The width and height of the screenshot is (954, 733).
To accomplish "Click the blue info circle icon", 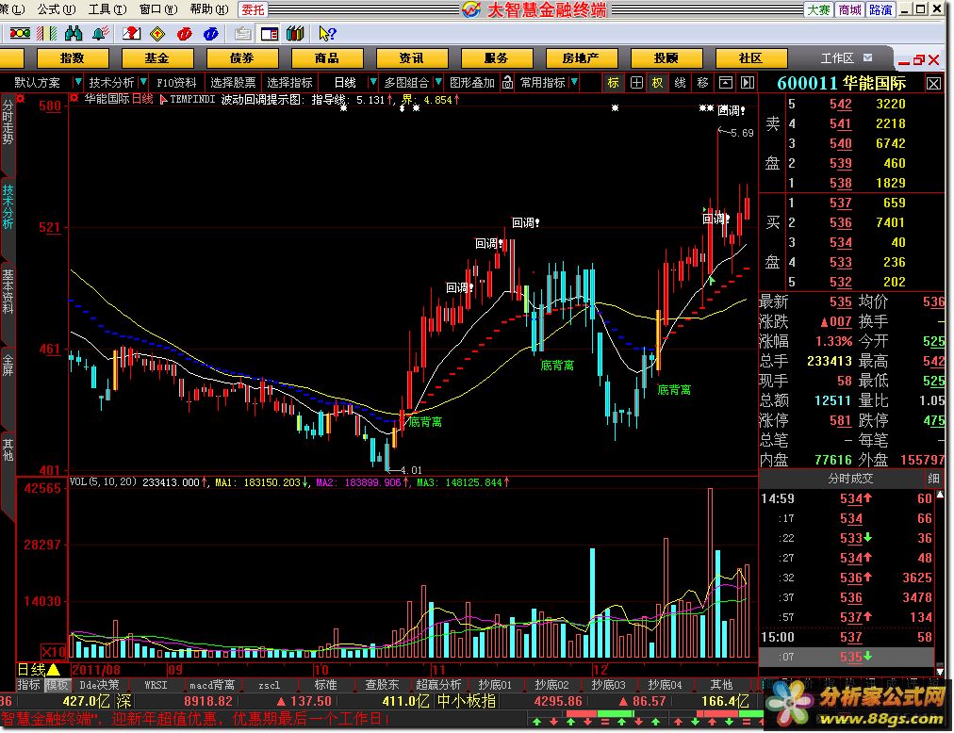I will (211, 34).
